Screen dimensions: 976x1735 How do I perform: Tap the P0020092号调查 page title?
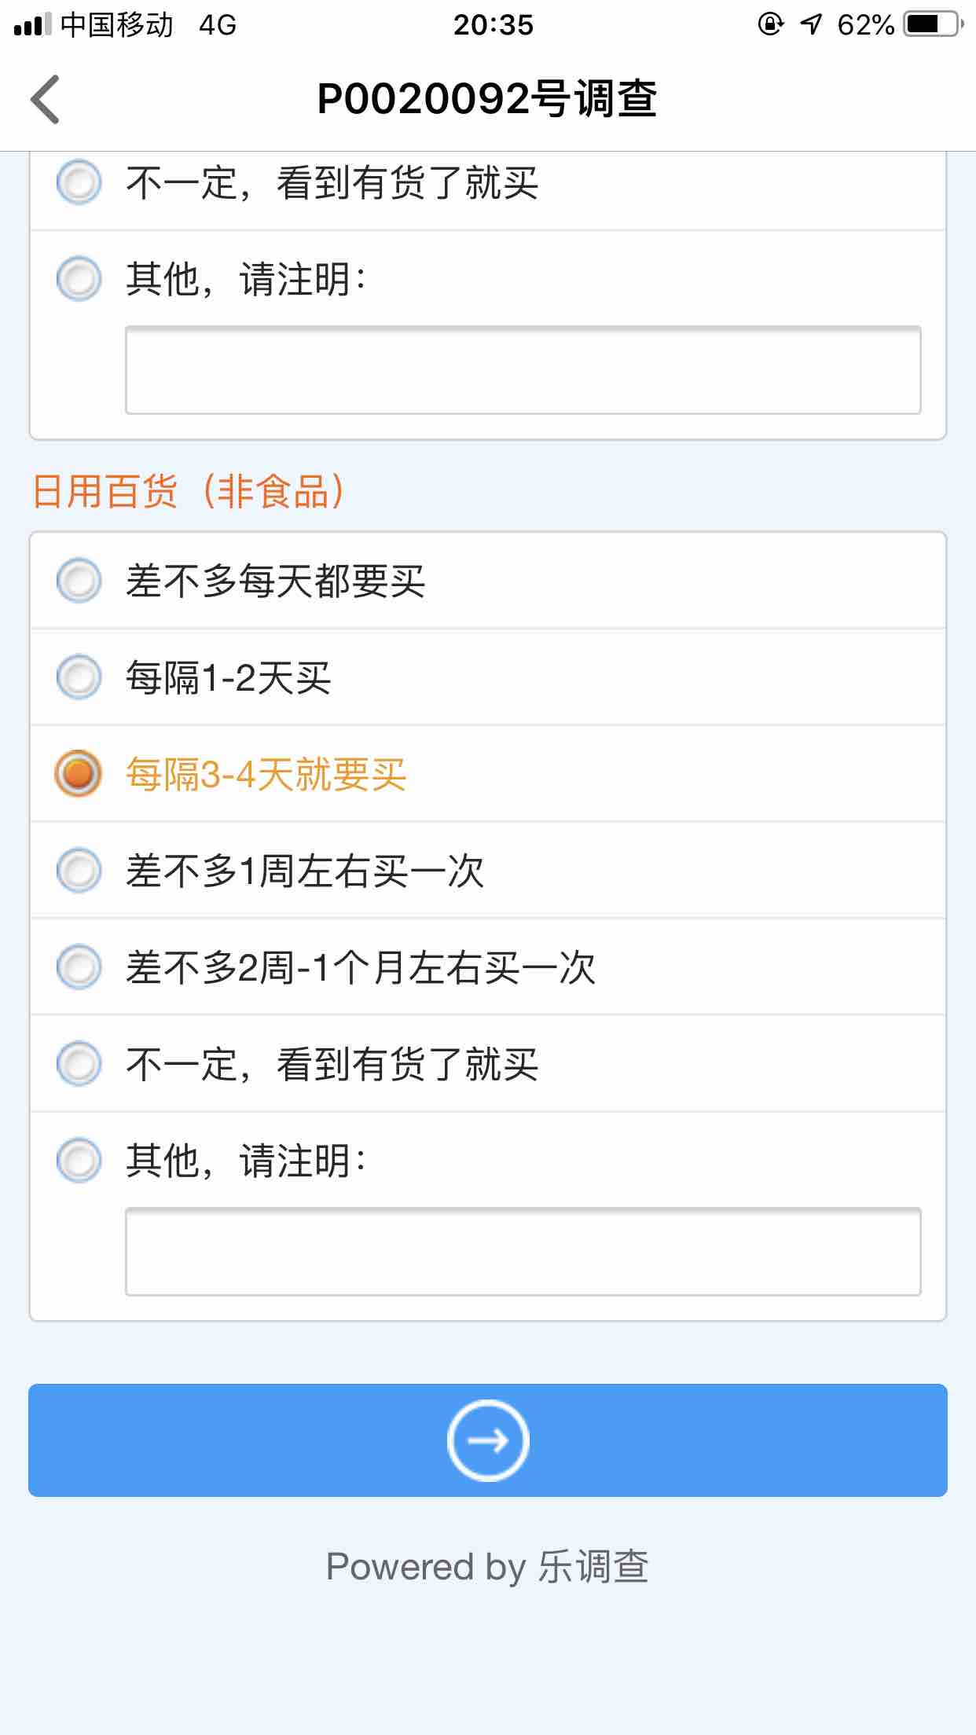click(x=487, y=100)
